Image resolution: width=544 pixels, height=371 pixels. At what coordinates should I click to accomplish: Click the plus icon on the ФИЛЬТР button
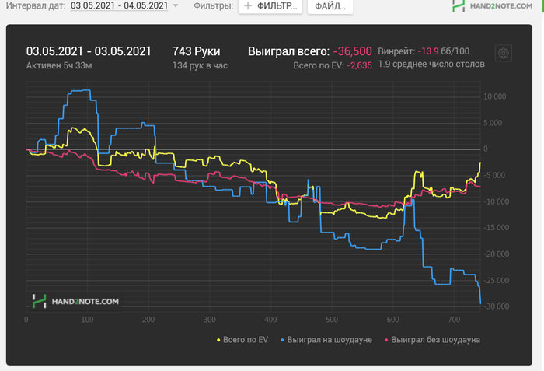point(248,6)
